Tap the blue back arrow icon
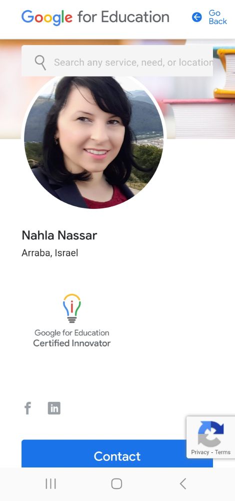This screenshot has width=235, height=501. 196,17
